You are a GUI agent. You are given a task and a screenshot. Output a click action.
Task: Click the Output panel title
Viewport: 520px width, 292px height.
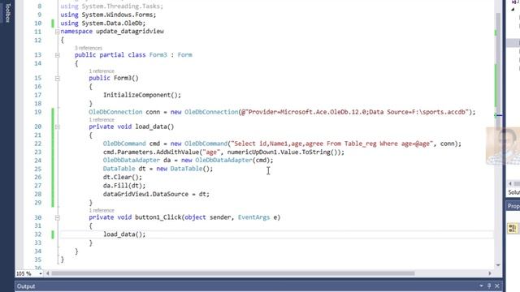point(26,286)
